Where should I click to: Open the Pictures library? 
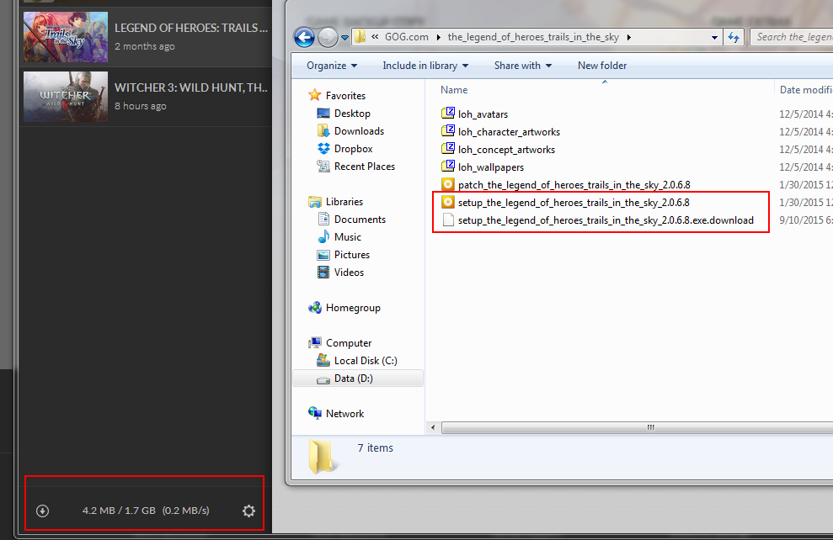coord(352,255)
